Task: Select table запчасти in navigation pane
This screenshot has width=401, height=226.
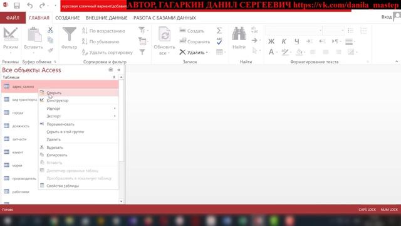Action: (19, 139)
